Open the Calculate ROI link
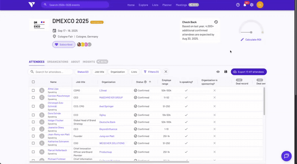Viewport: 297px width, 164px height. [x=253, y=40]
